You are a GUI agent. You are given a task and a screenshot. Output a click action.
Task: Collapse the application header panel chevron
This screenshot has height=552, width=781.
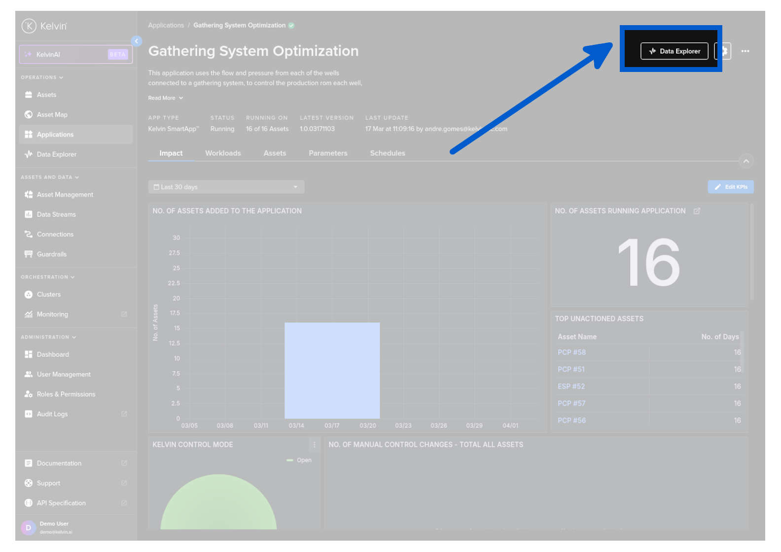tap(746, 161)
